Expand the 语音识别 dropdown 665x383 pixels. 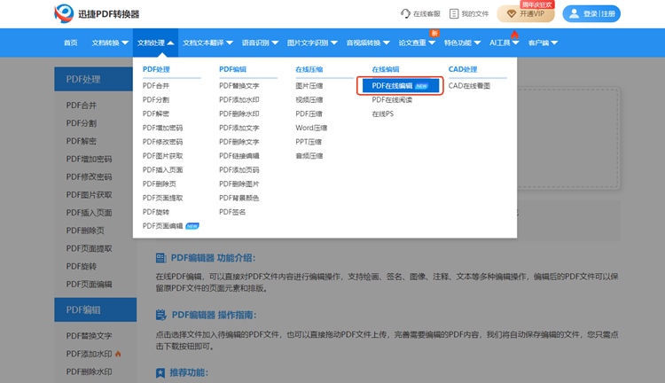point(260,43)
